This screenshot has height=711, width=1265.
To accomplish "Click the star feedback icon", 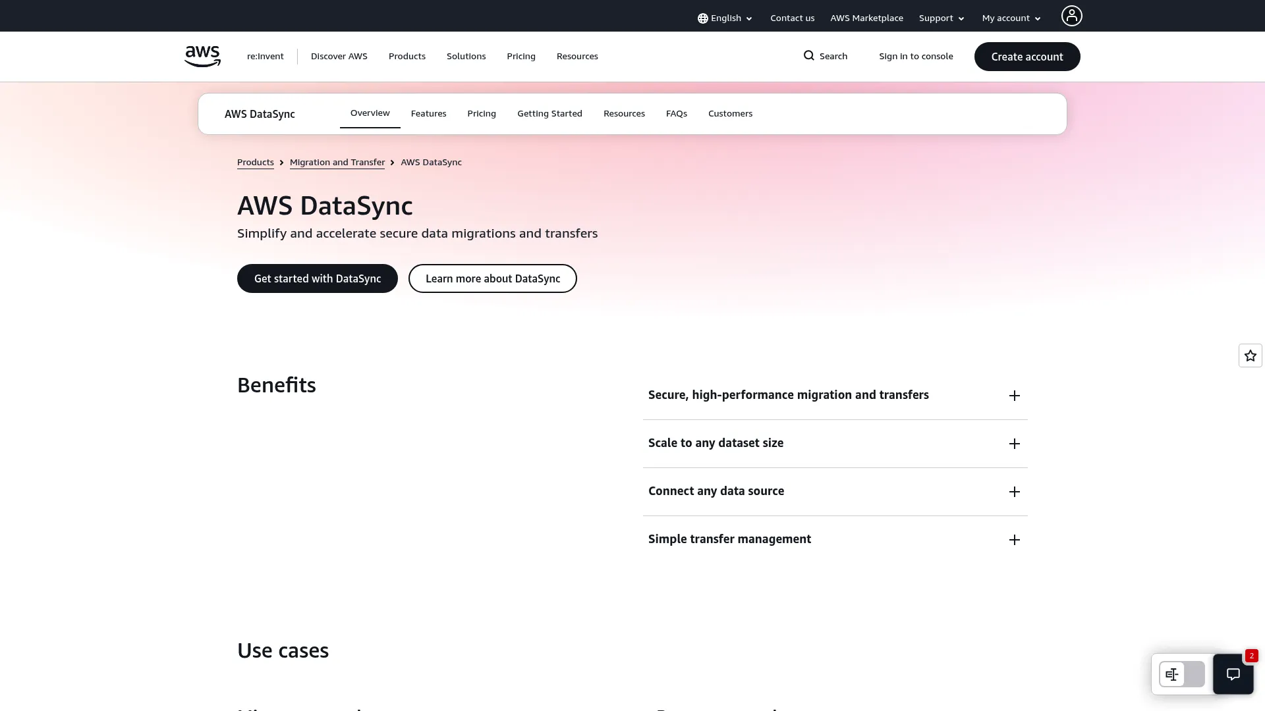I will point(1251,355).
